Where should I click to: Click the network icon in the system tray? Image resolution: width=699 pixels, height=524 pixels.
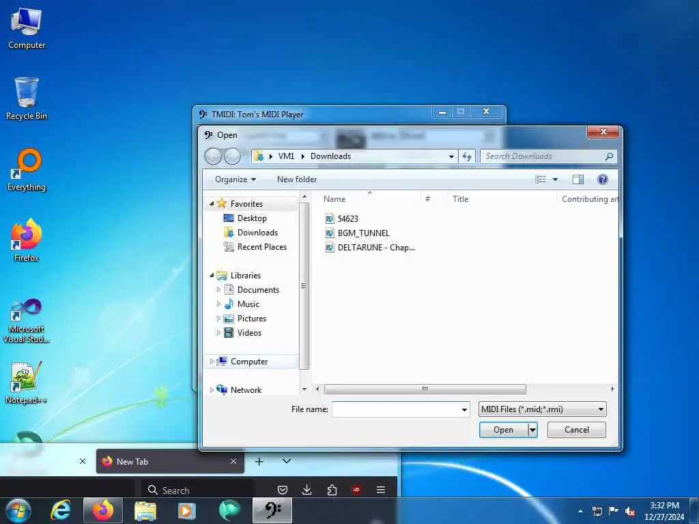click(x=597, y=511)
